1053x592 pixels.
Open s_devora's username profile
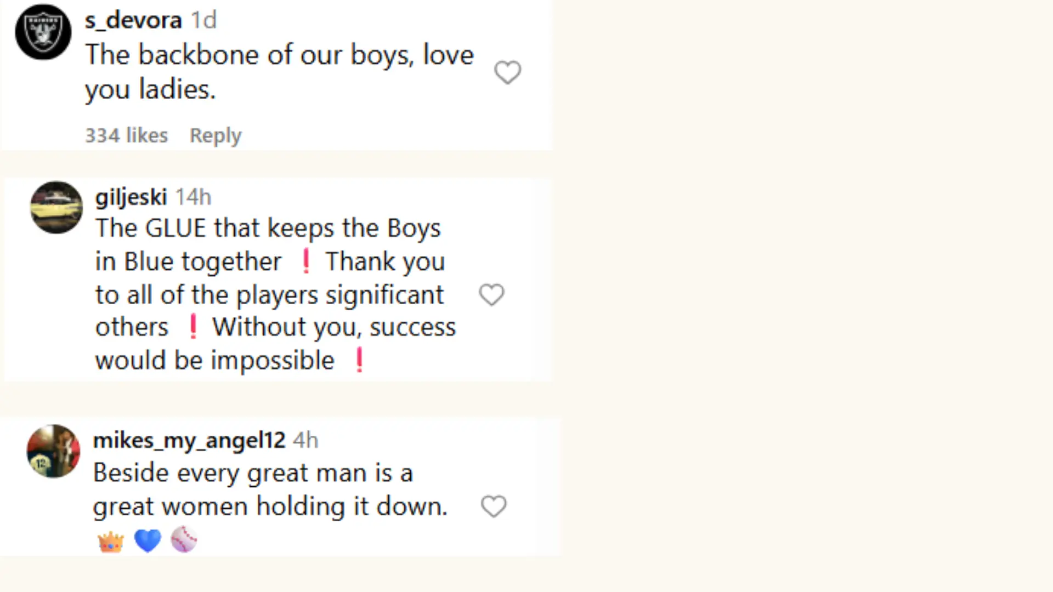(x=133, y=20)
